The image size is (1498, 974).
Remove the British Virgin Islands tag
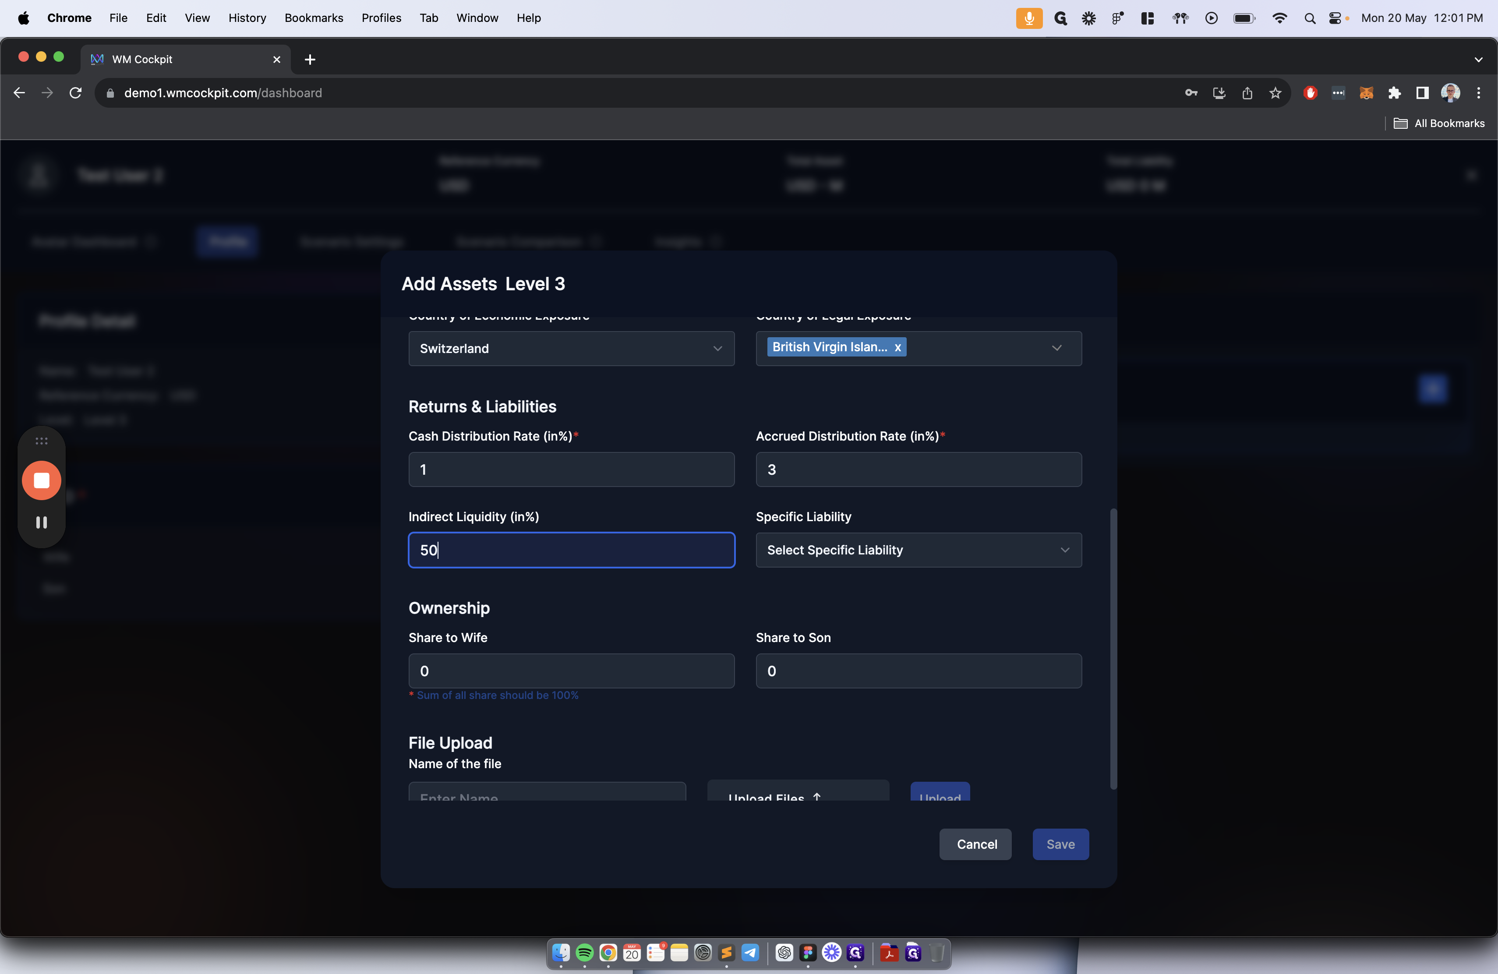point(897,347)
